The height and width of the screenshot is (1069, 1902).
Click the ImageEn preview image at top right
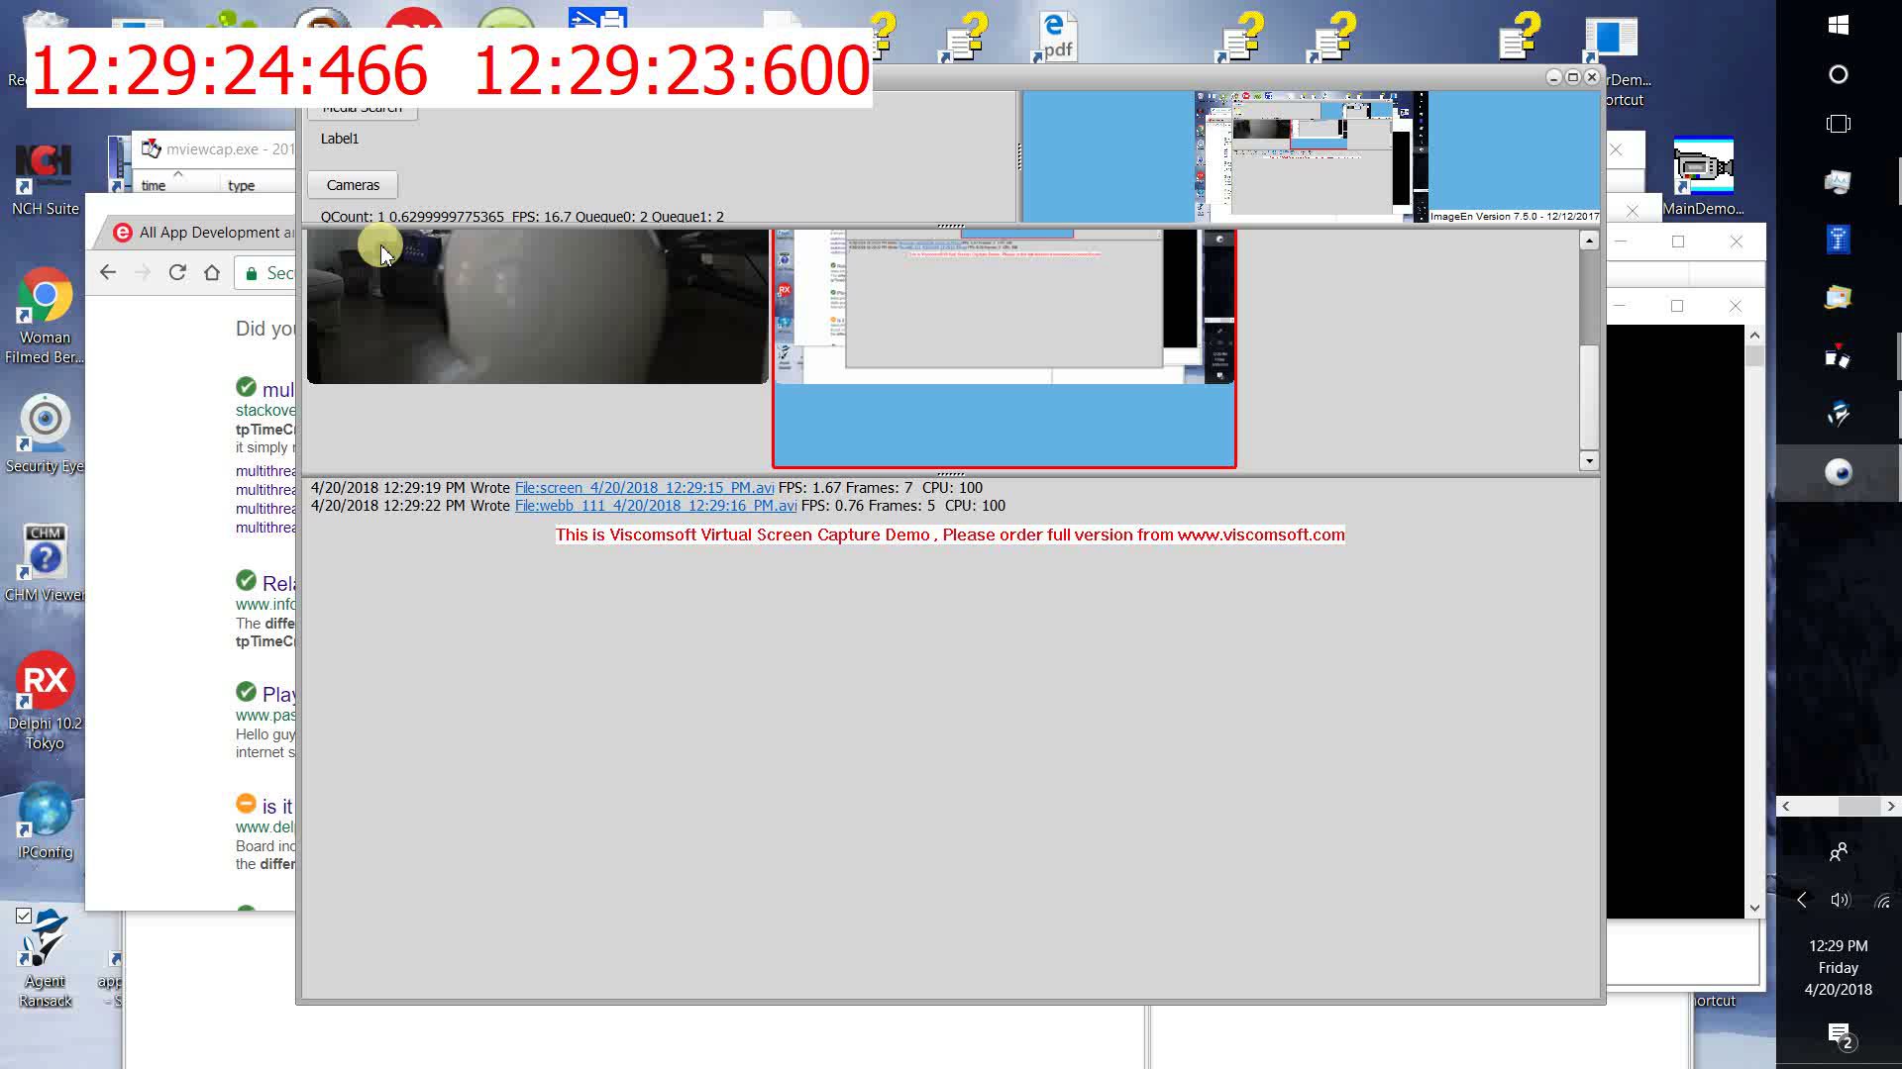[1311, 156]
